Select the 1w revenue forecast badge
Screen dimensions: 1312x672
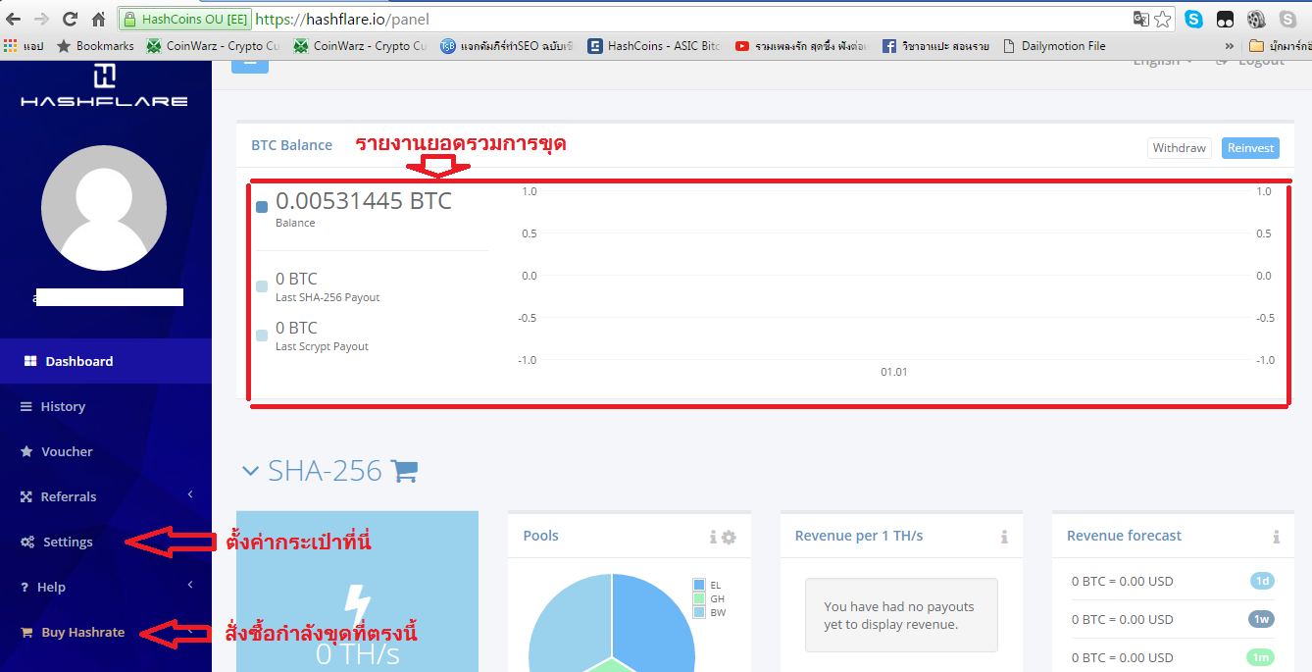pyautogui.click(x=1262, y=619)
